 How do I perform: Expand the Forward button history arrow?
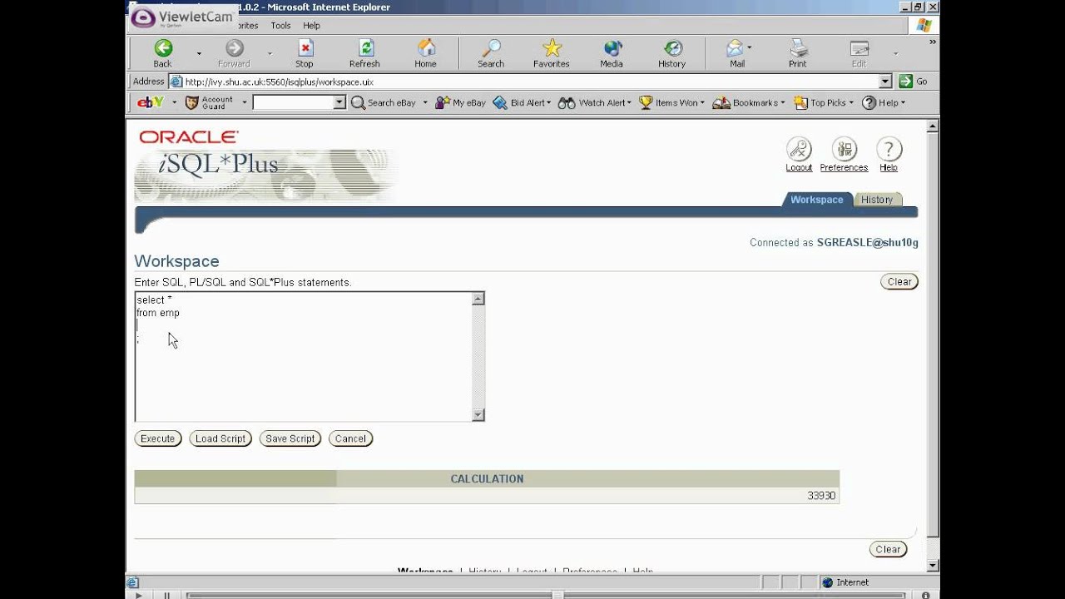click(x=270, y=53)
